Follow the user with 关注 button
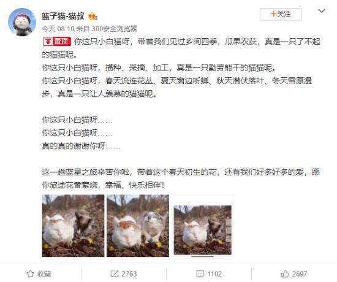This screenshot has height=282, width=337. click(x=281, y=14)
